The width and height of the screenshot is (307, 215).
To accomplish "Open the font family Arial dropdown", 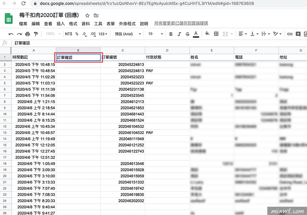I will click(128, 34).
